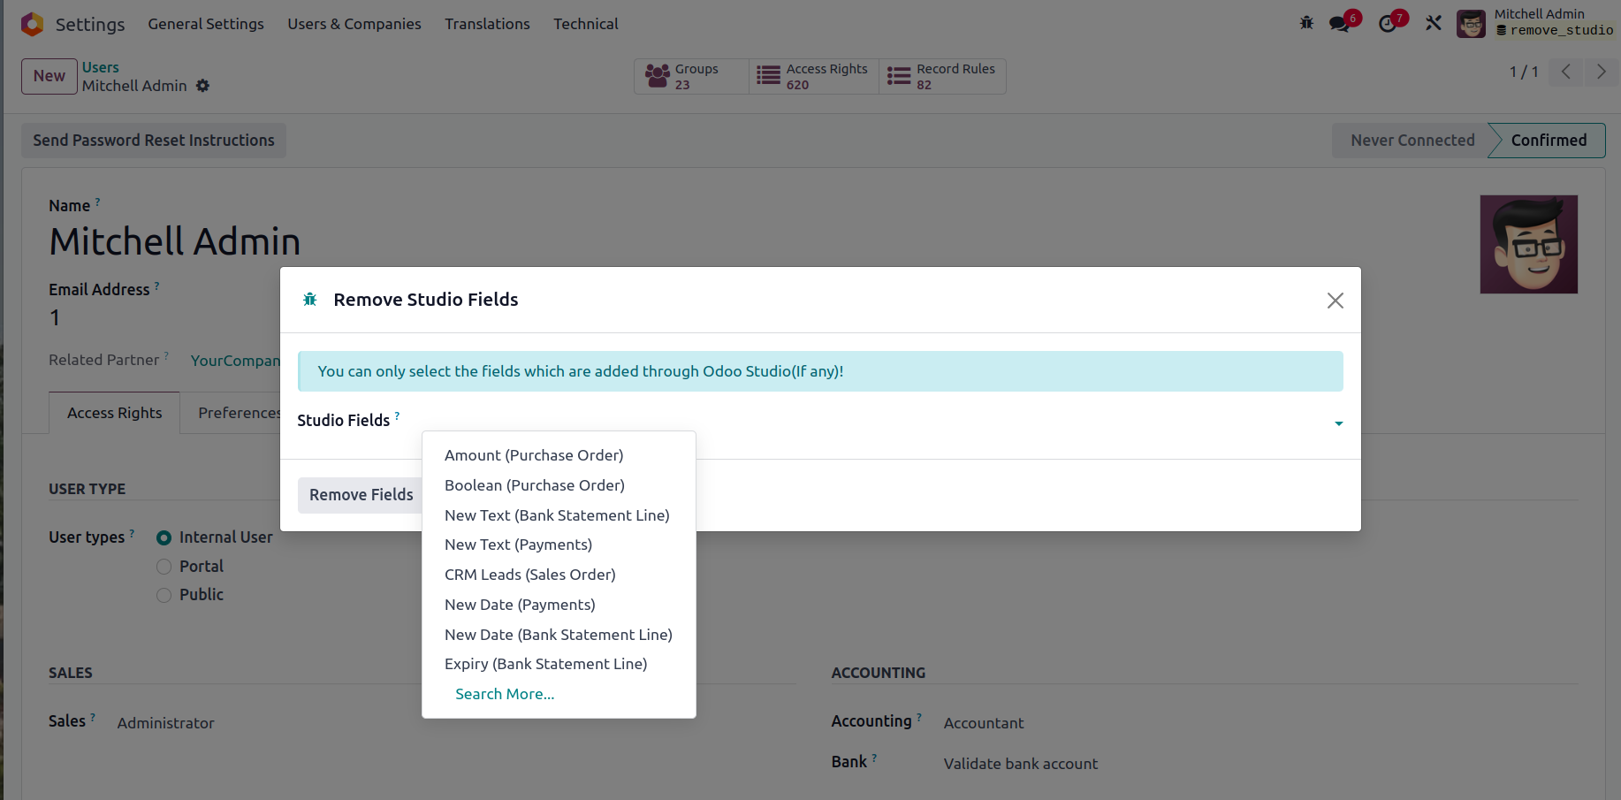Expand the Studio Fields dropdown arrow
The height and width of the screenshot is (800, 1621).
(1338, 423)
